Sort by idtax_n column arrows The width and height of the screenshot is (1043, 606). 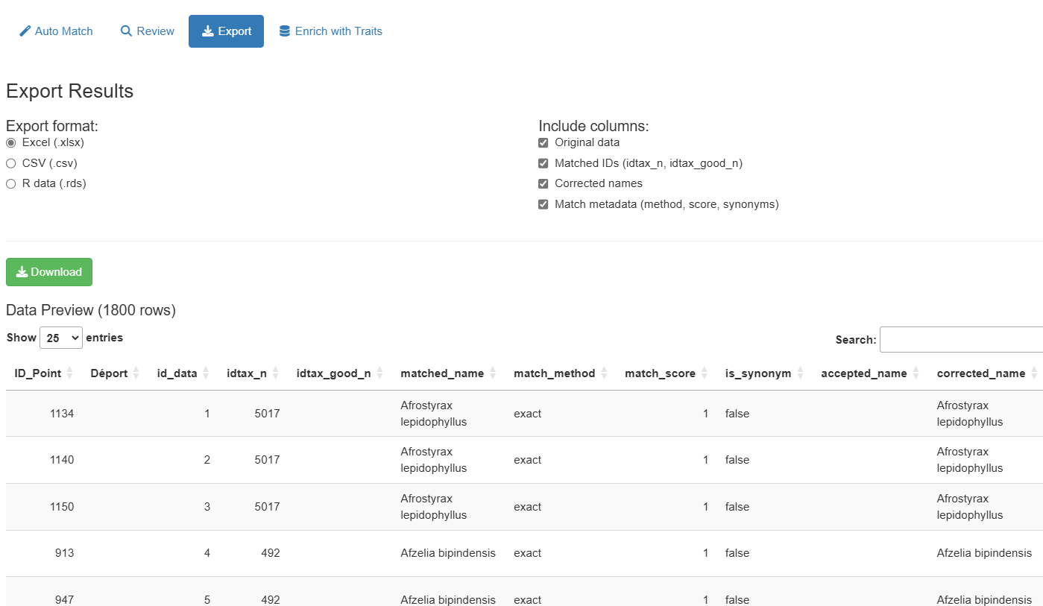point(276,373)
